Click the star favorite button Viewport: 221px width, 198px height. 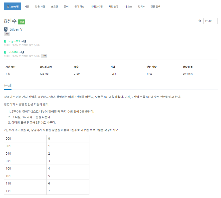point(200,21)
